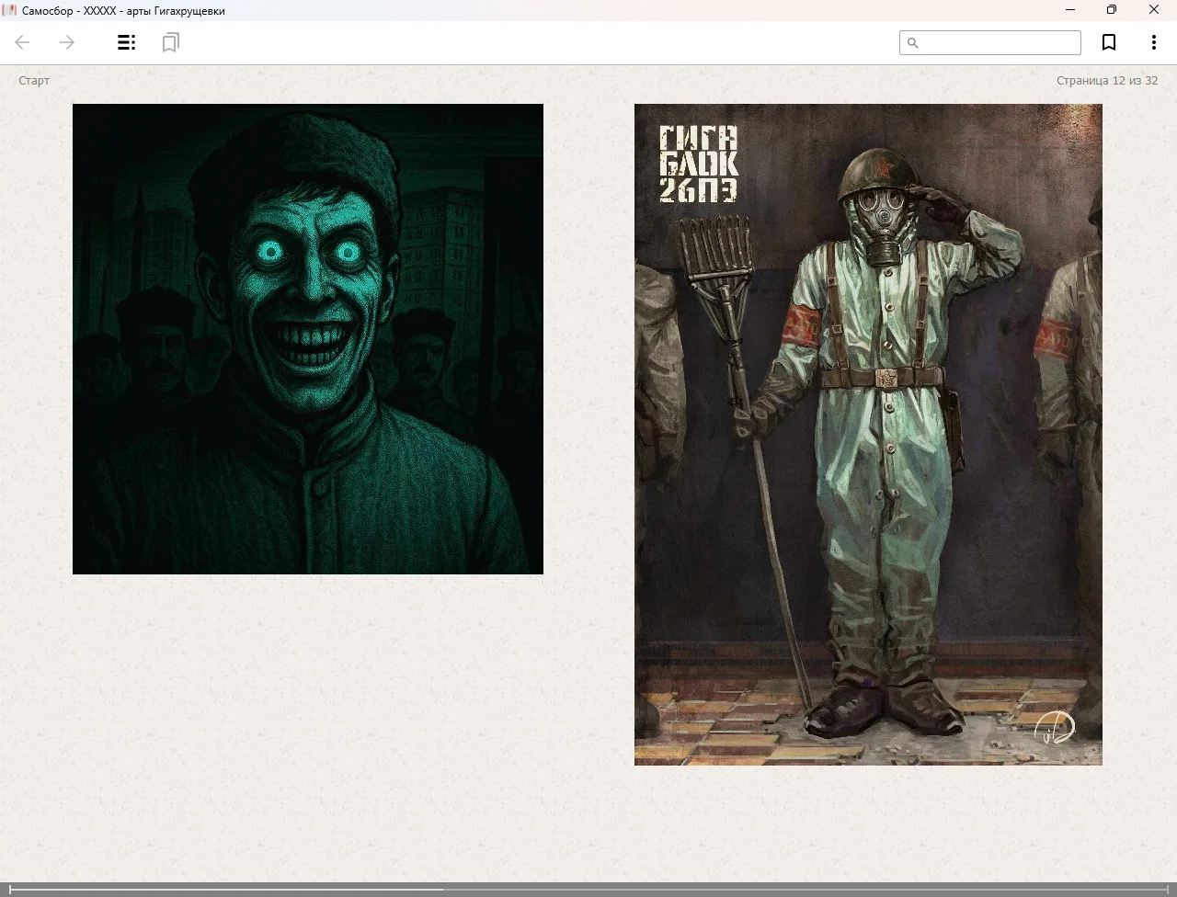This screenshot has width=1177, height=897.
Task: Go forward with the right arrow
Action: (x=67, y=42)
